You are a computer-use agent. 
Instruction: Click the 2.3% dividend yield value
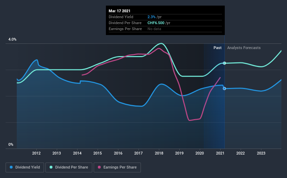(151, 17)
